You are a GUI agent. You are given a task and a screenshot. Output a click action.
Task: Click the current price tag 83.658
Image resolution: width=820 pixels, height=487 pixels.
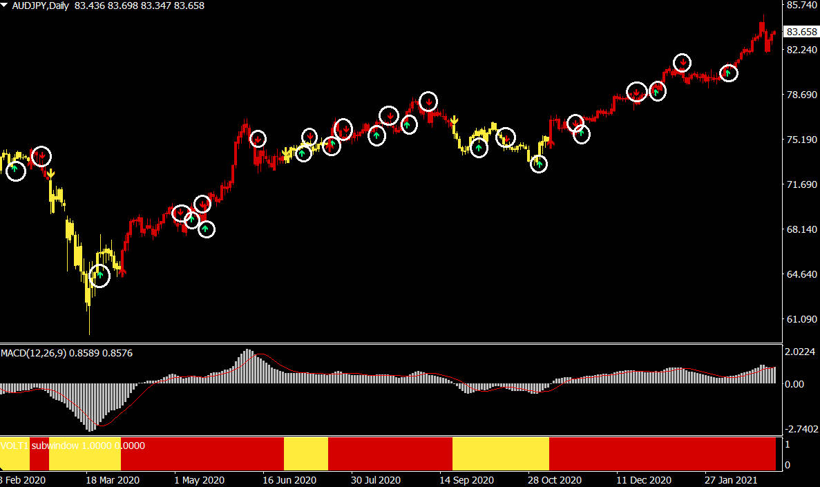(802, 32)
